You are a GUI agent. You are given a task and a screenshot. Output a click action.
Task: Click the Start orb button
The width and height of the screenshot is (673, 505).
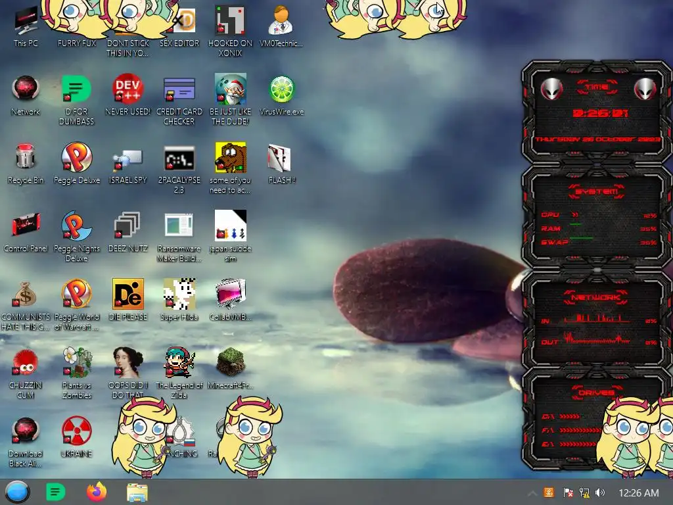click(18, 492)
